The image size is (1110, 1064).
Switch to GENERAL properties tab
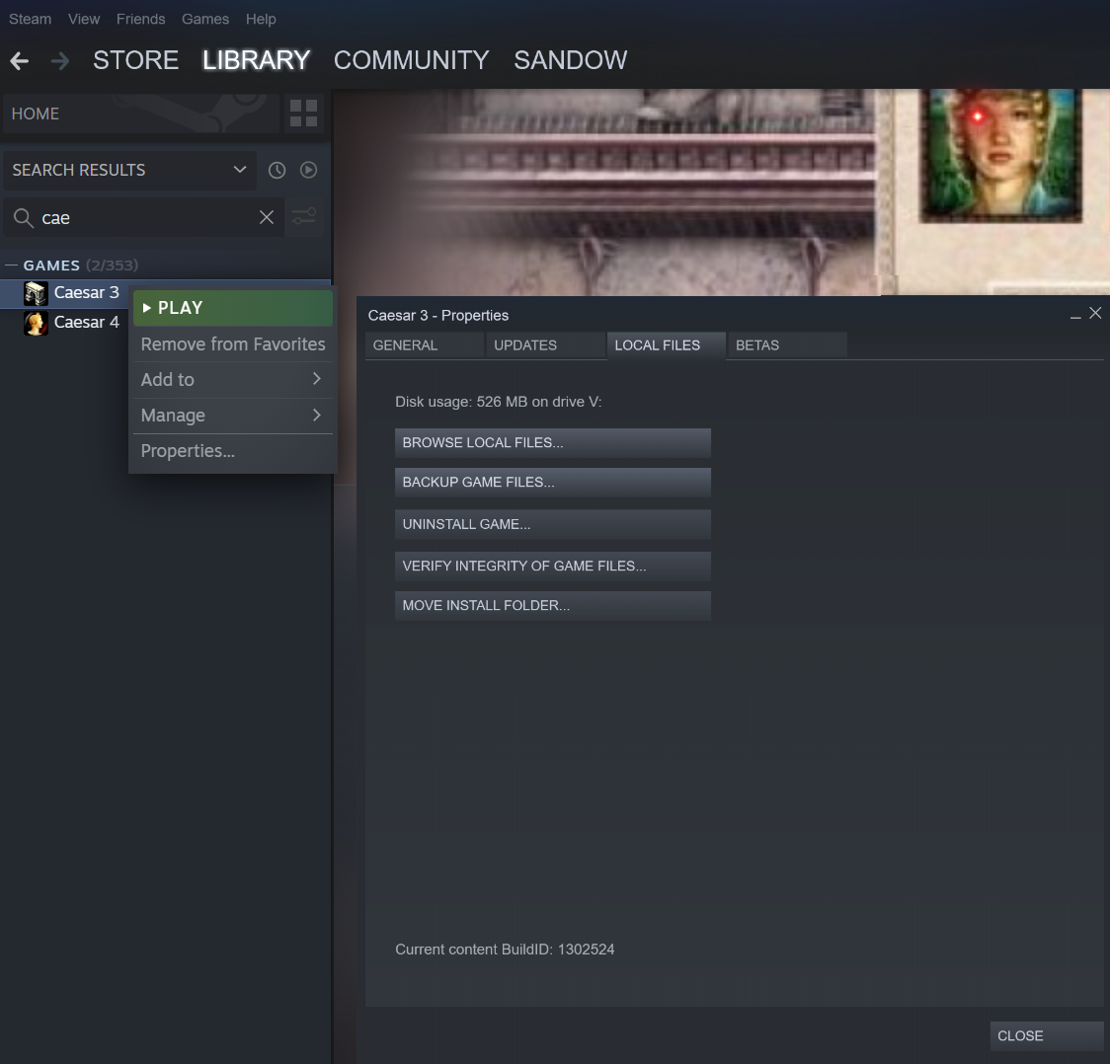pyautogui.click(x=425, y=345)
